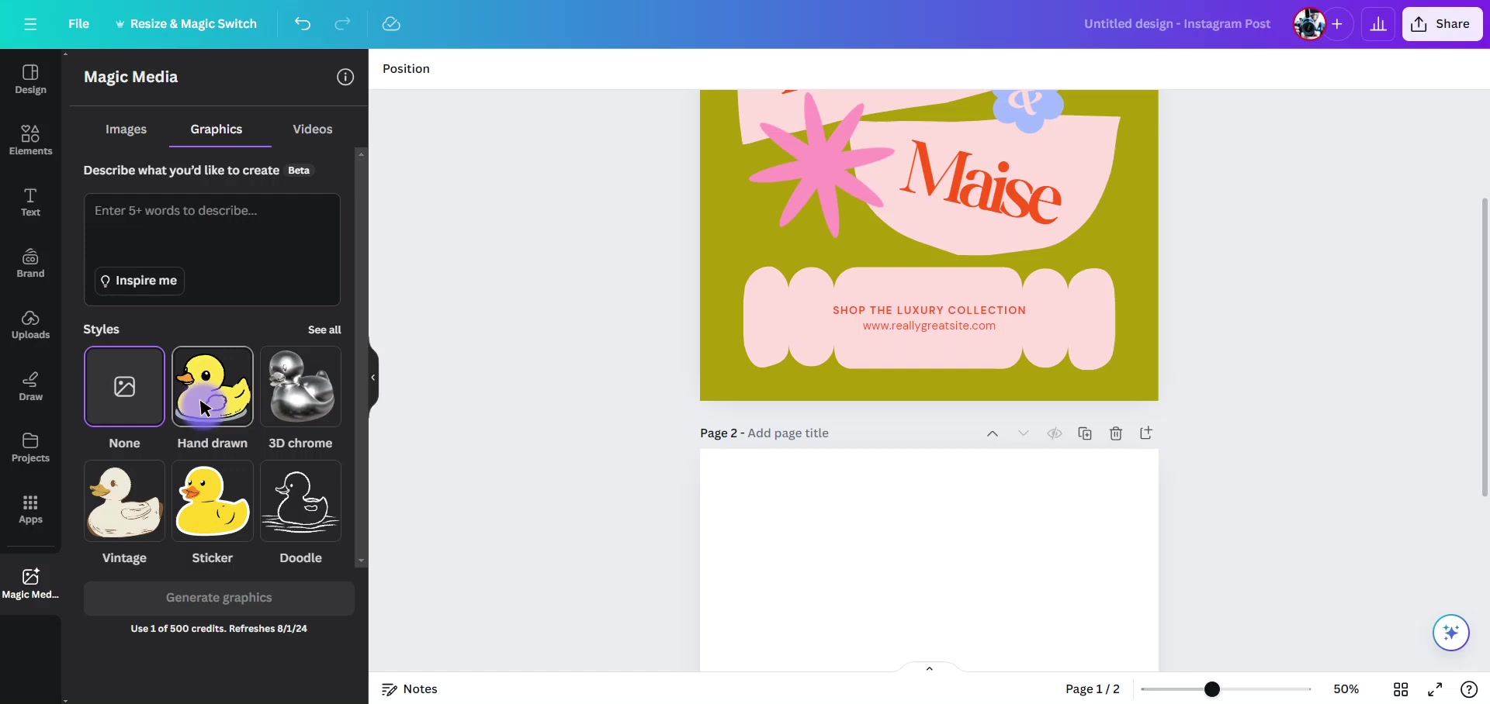Open the Uploads sidebar panel
1490x704 pixels.
click(30, 324)
